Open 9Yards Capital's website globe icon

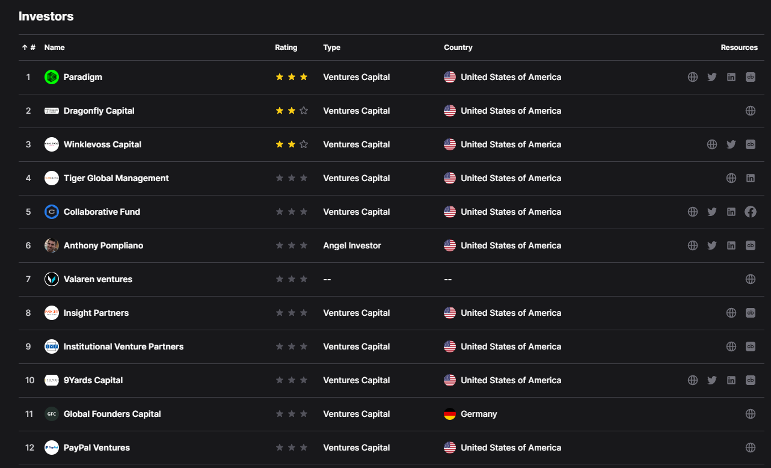(x=693, y=380)
